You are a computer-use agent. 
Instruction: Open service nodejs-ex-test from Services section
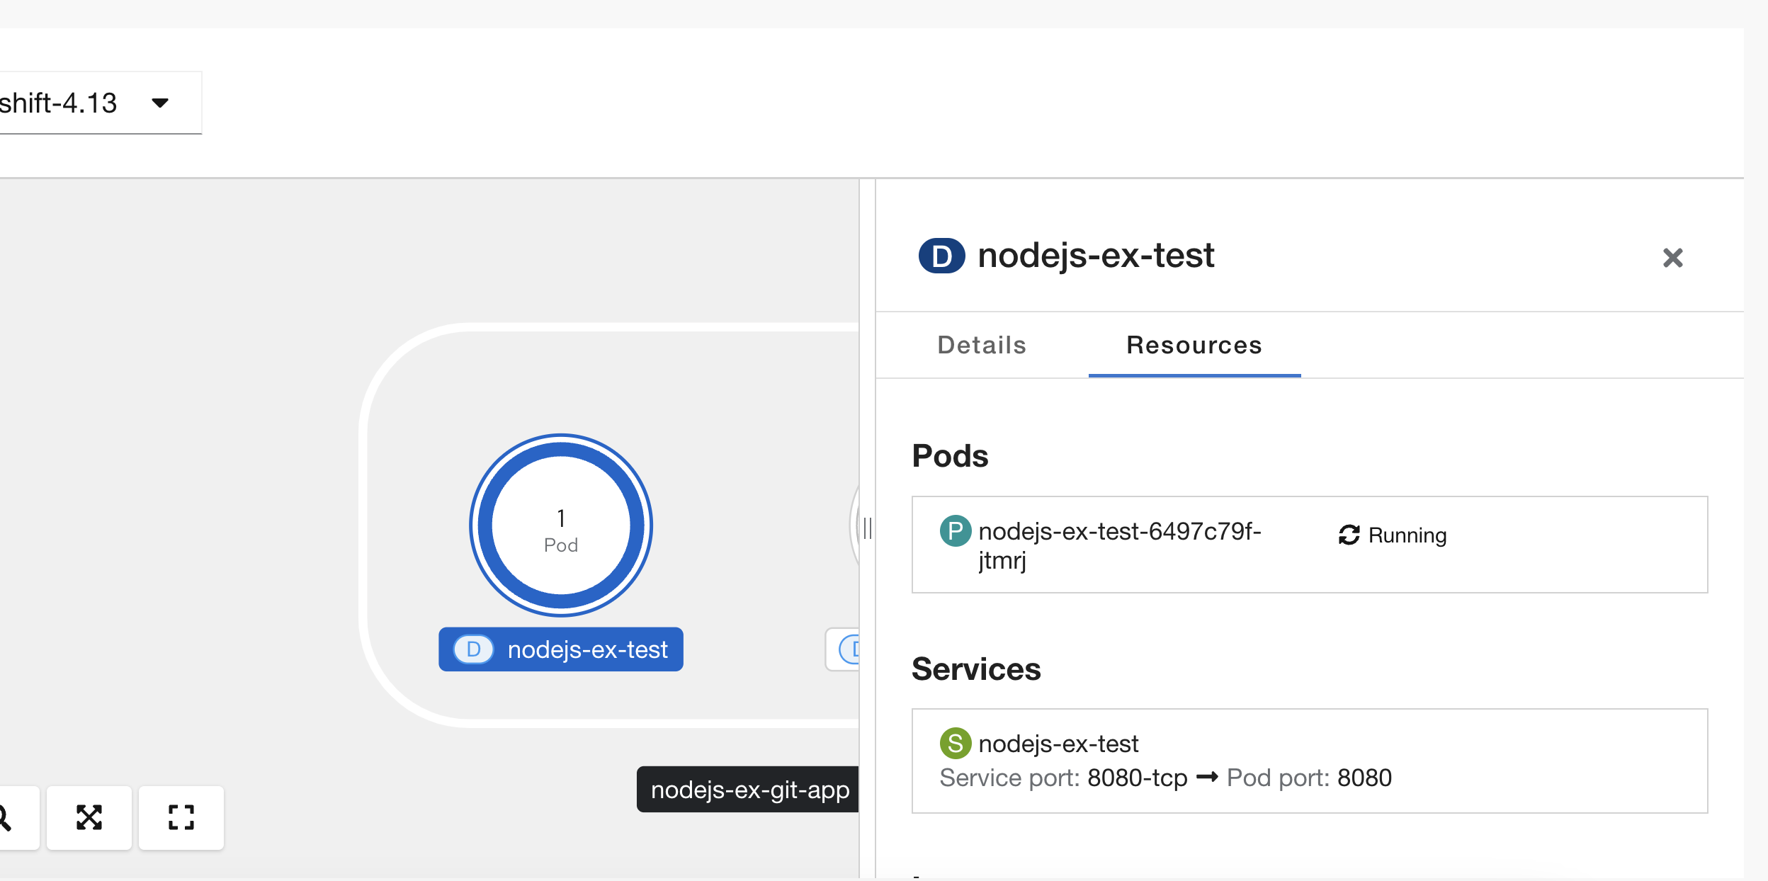(1058, 743)
